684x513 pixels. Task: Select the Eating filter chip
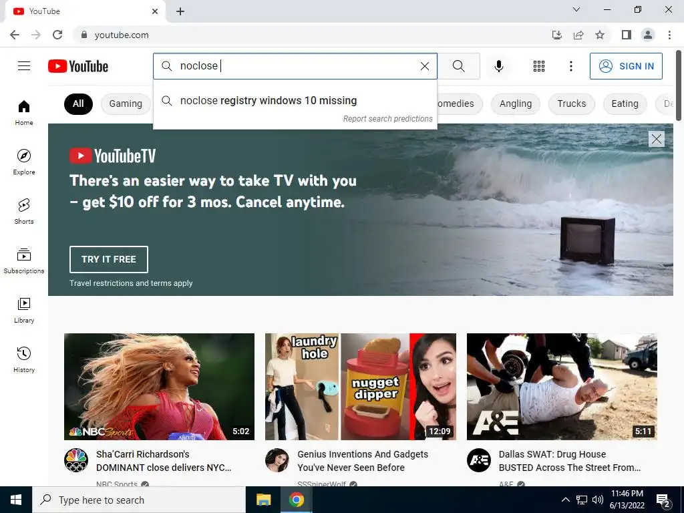pyautogui.click(x=625, y=104)
